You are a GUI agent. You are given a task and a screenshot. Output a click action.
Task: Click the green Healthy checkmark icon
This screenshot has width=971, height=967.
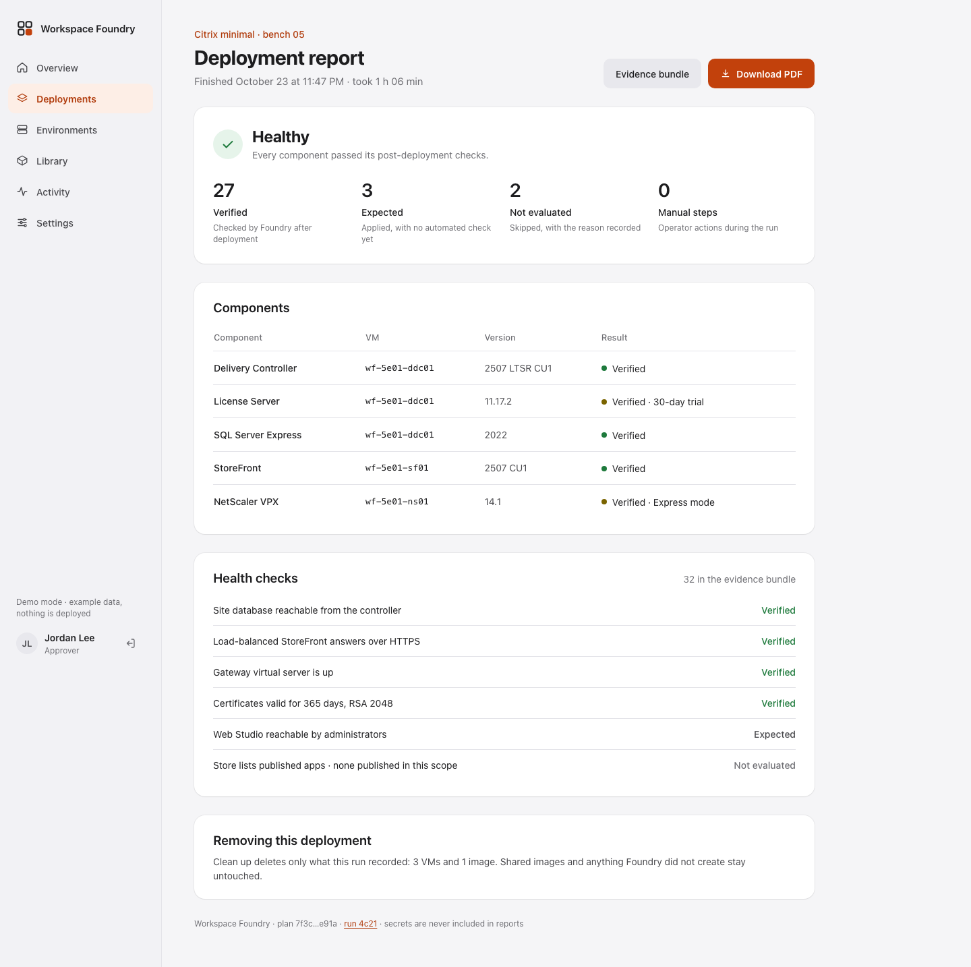click(x=228, y=144)
